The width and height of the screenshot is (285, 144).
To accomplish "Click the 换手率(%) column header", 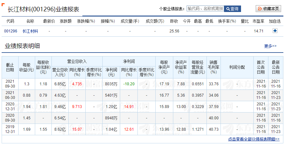I will 227,21.
